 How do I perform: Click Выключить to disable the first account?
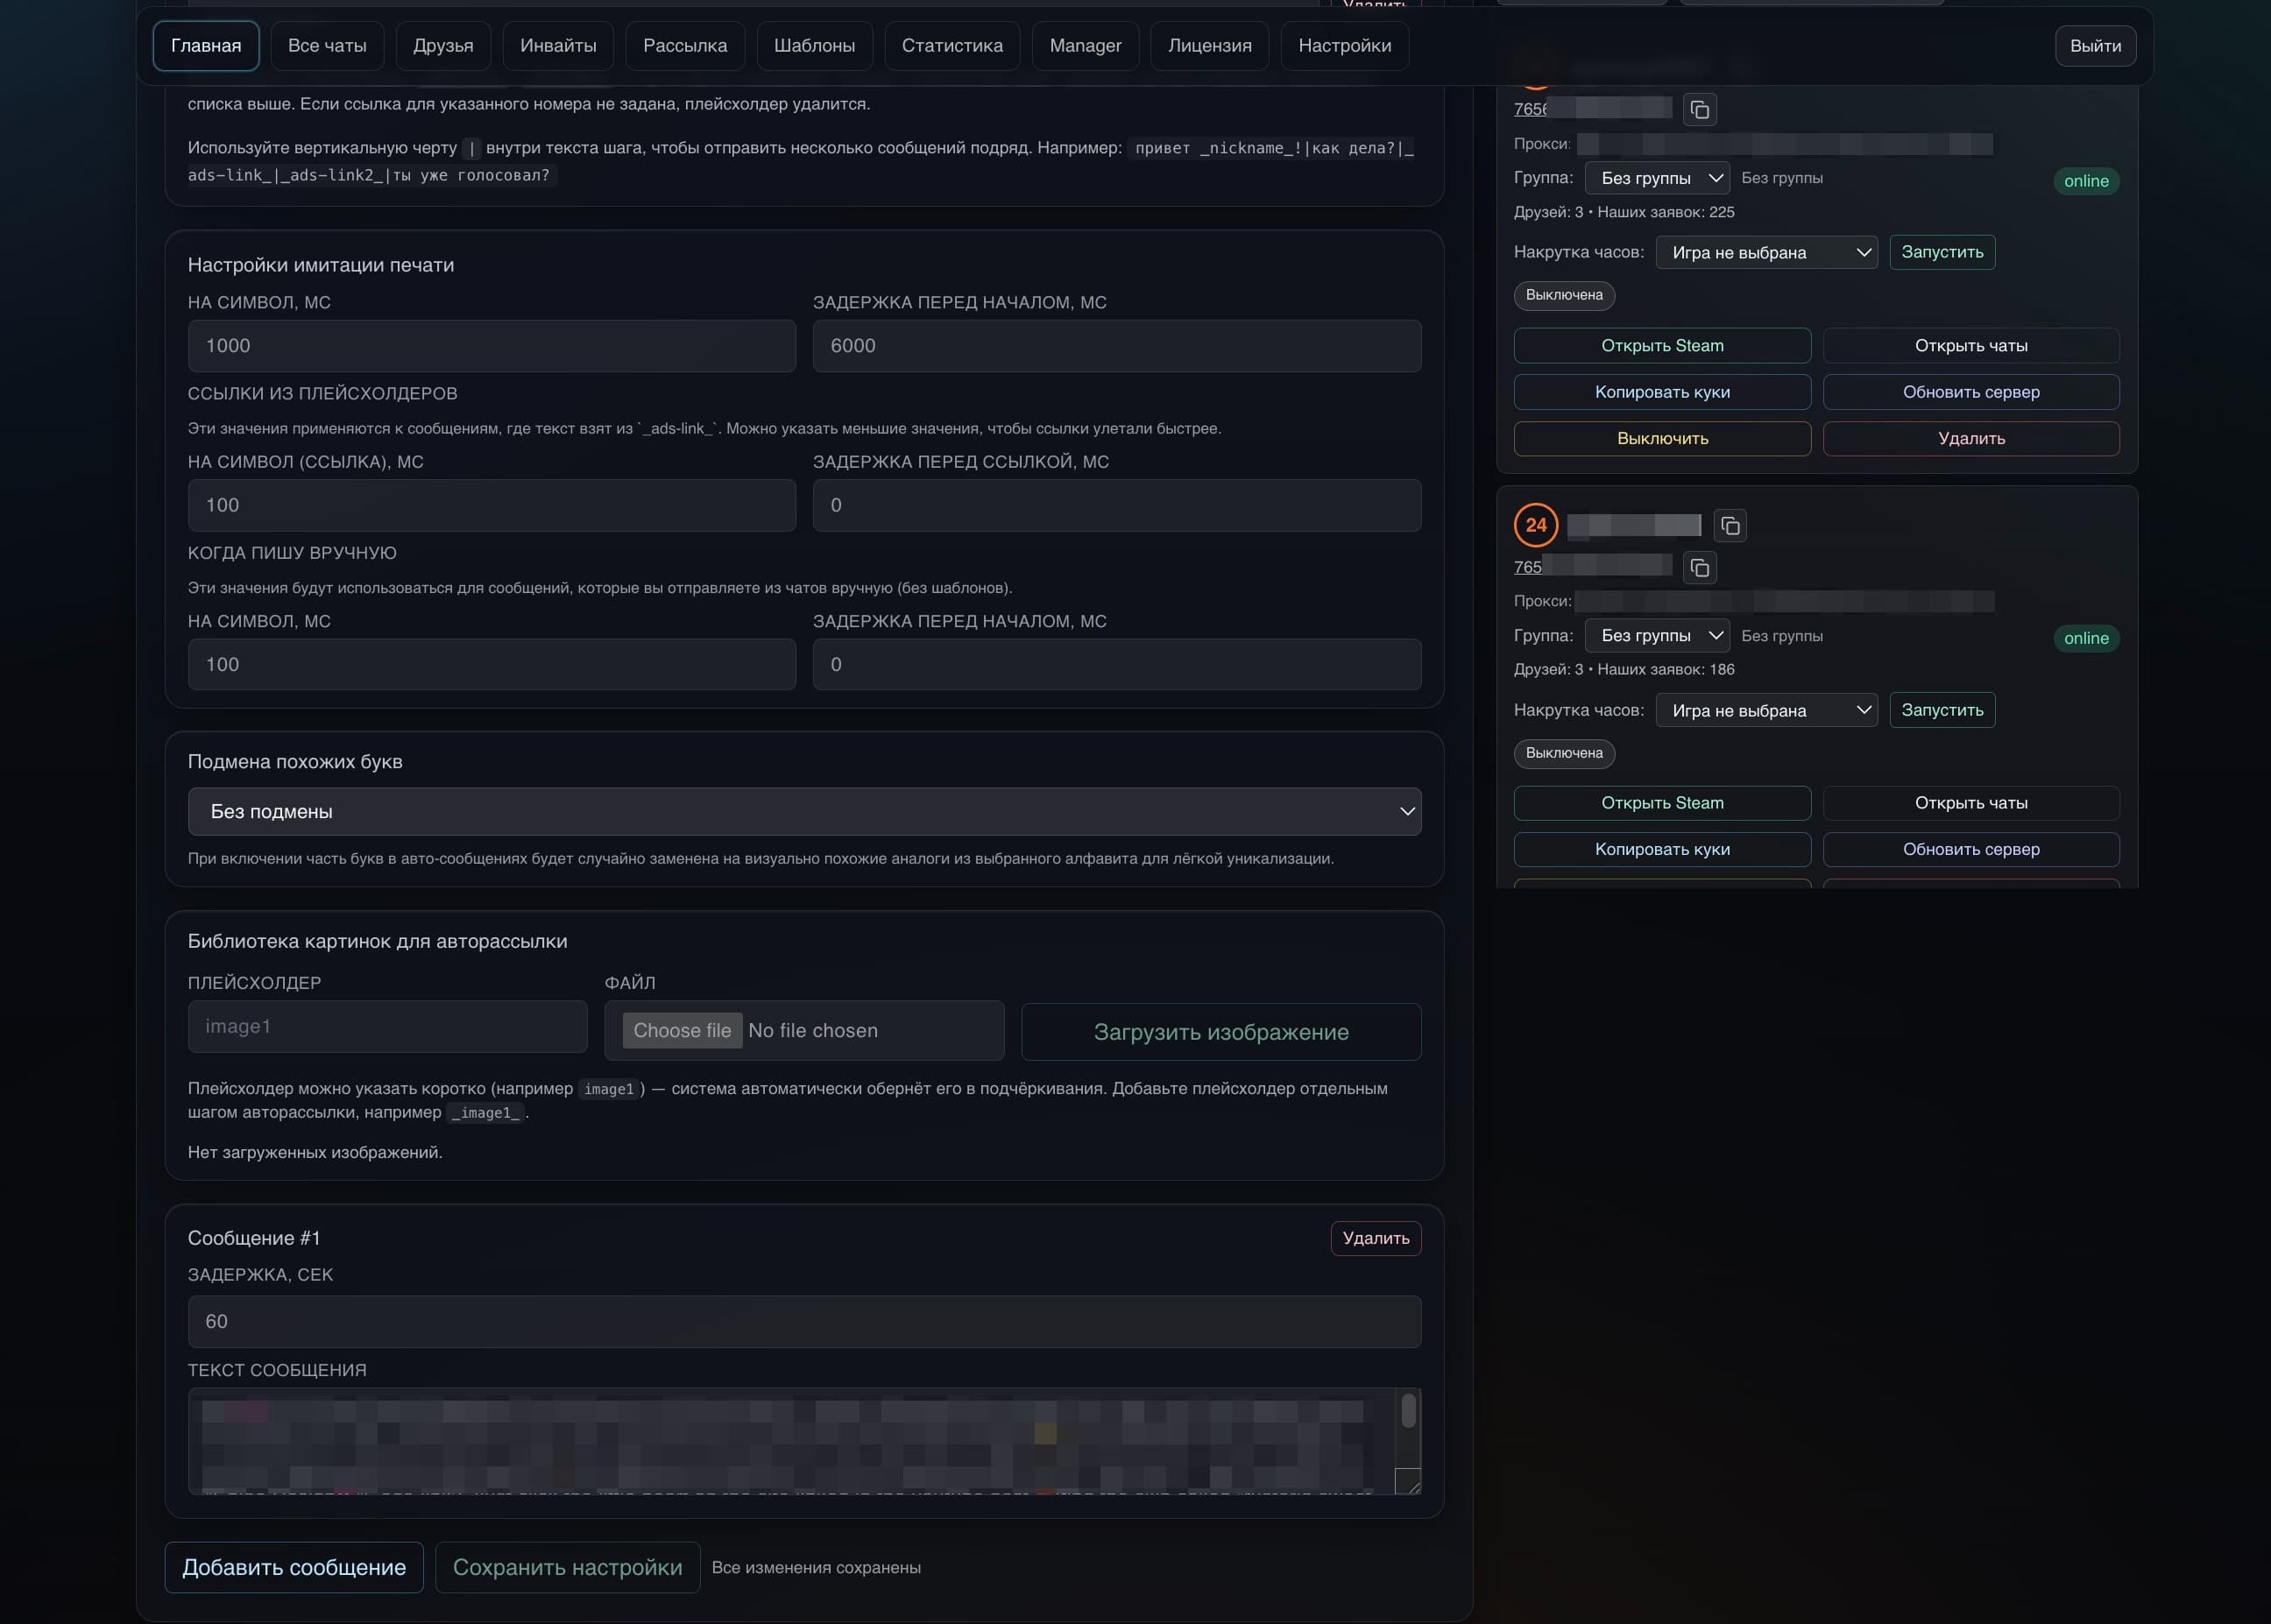(1662, 438)
